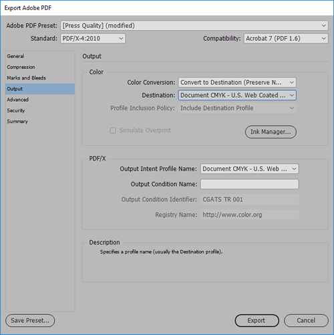Open the Profile Inclusion Policy dropdown

click(x=237, y=108)
